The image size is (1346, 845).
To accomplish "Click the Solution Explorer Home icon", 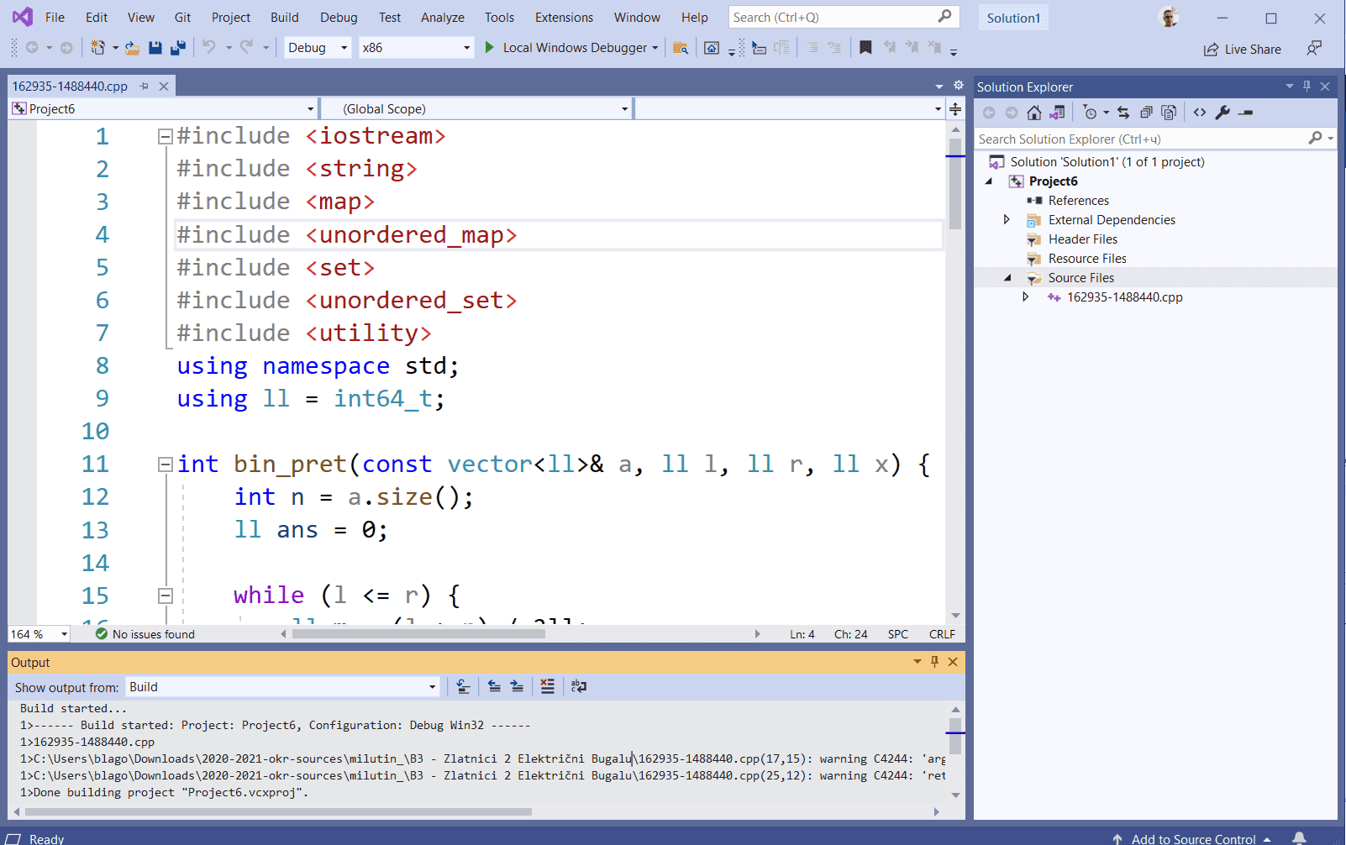I will tap(1034, 113).
